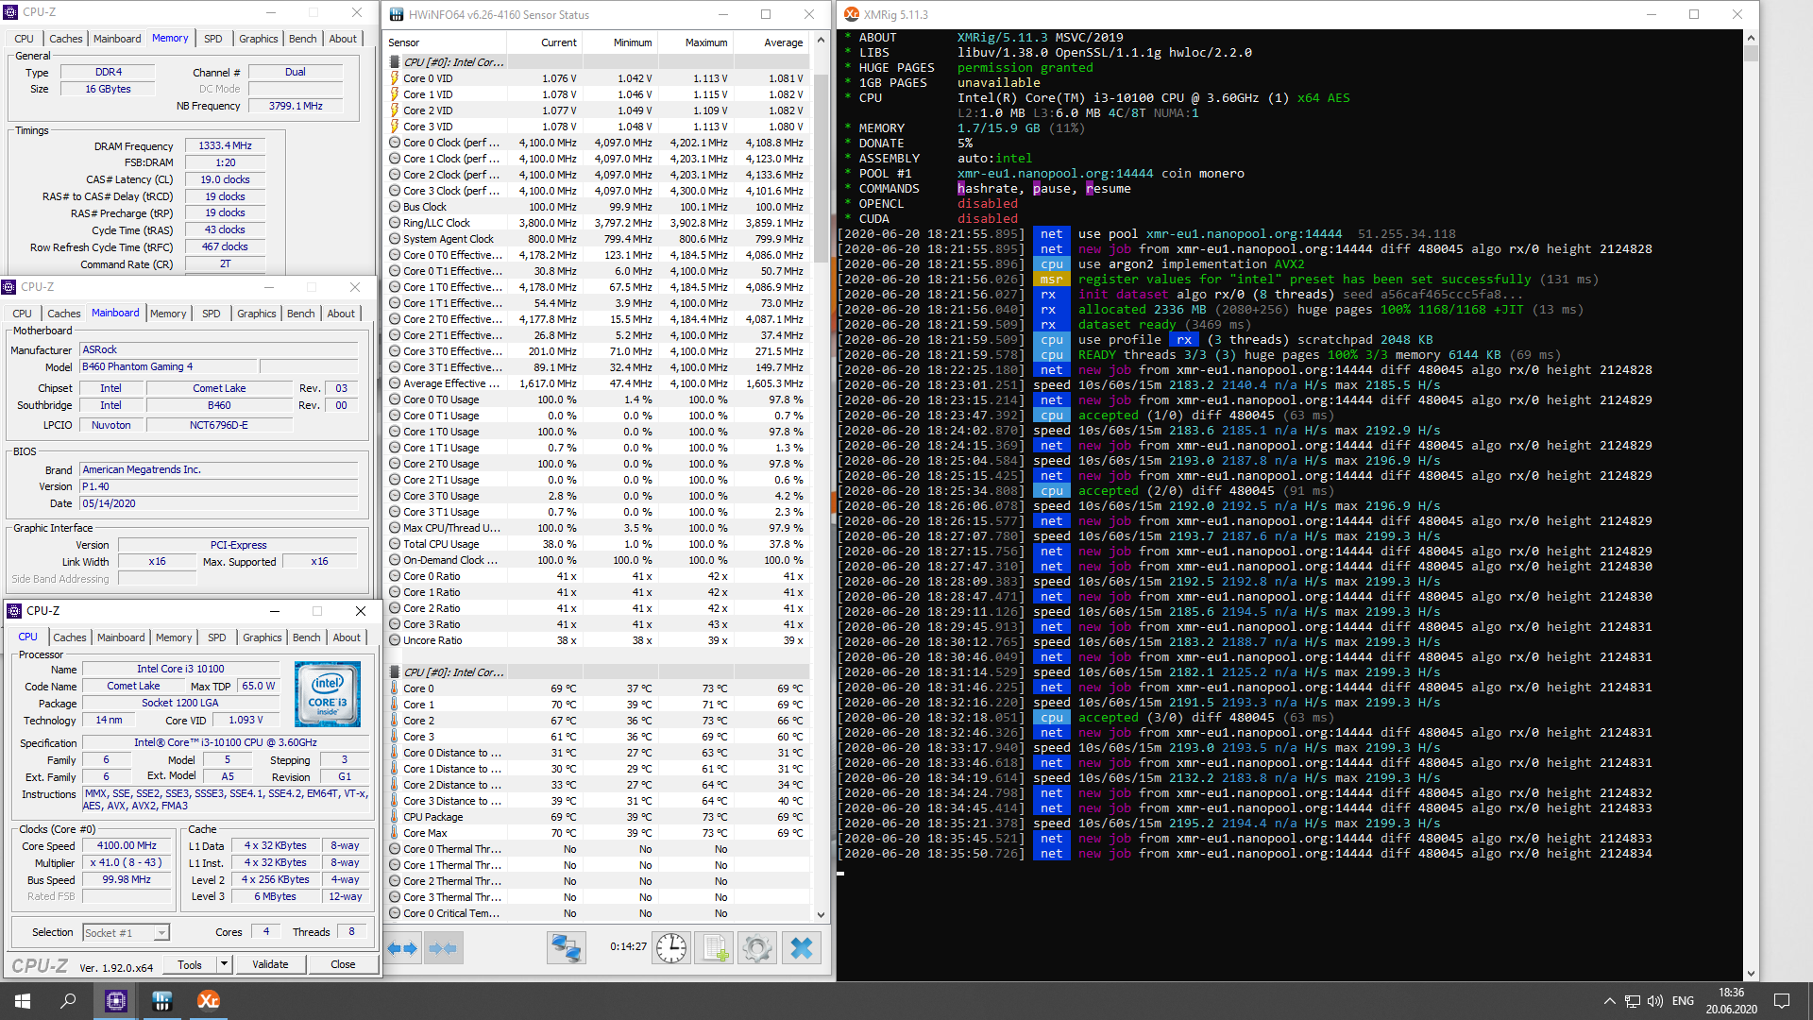Open Caches tab in the bottom CPU-Z window

click(x=69, y=637)
